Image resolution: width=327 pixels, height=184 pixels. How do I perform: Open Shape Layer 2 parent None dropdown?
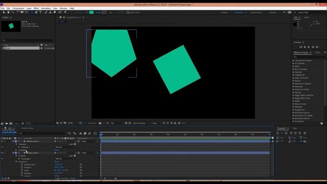point(88,142)
